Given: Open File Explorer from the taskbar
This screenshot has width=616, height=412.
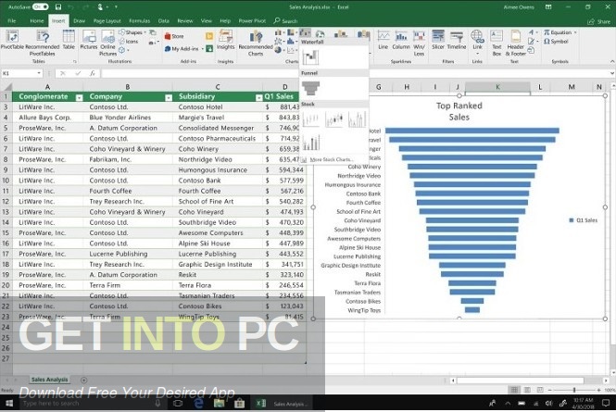Looking at the screenshot, I should click(x=219, y=404).
